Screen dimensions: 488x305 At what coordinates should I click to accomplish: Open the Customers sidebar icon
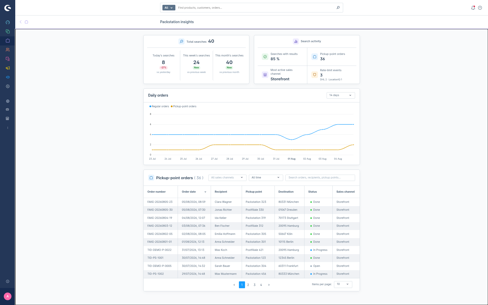[x=8, y=50]
